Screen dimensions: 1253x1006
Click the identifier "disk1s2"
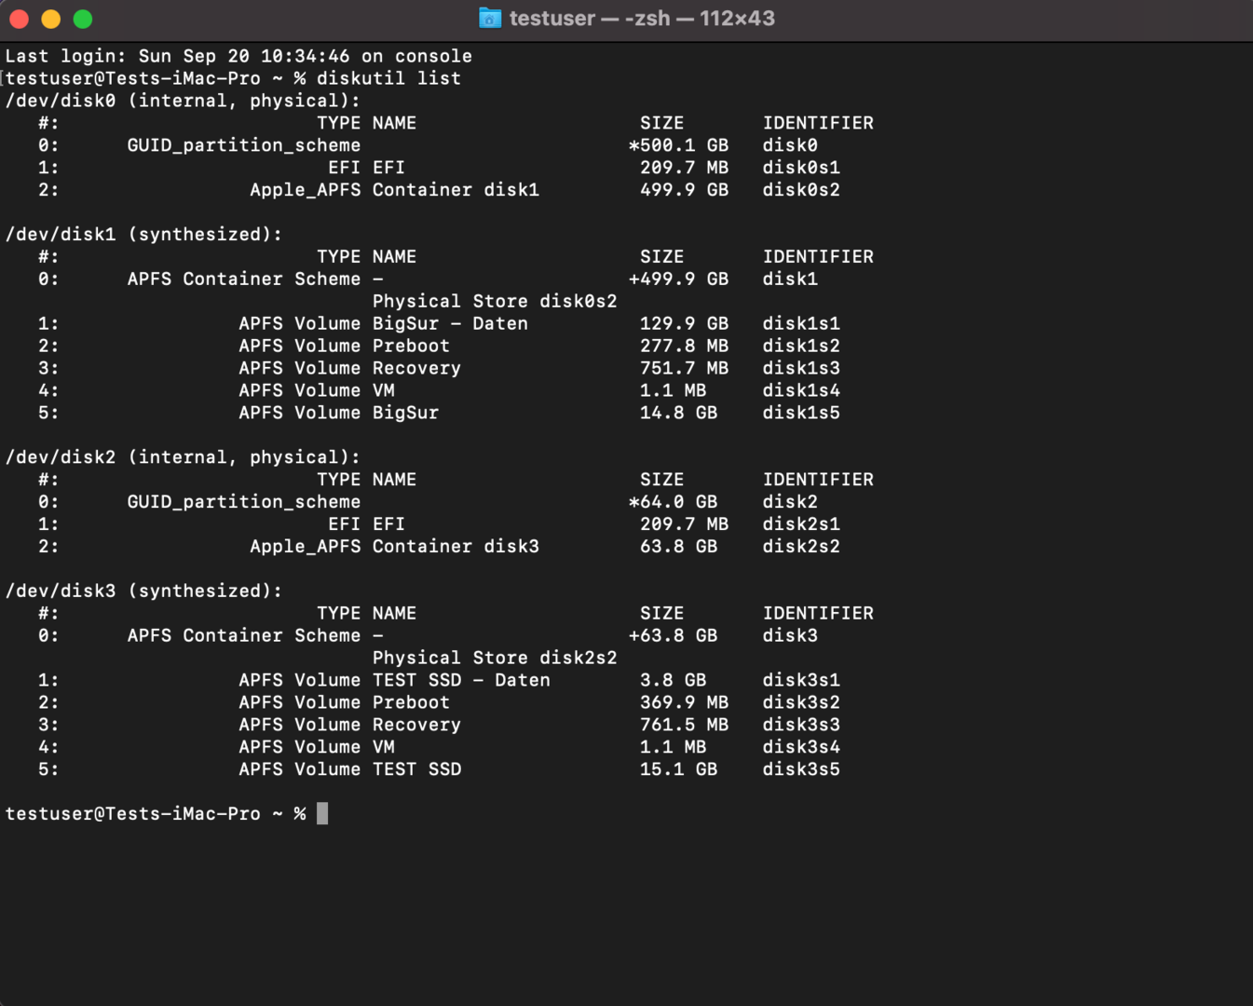coord(801,347)
